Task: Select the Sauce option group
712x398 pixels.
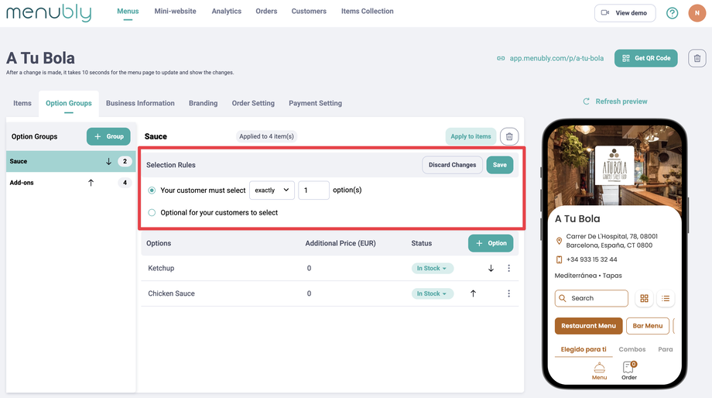Action: 71,161
